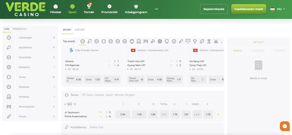Click the trophy icon in the top events bar
The image size is (292, 135).
pos(195,41)
